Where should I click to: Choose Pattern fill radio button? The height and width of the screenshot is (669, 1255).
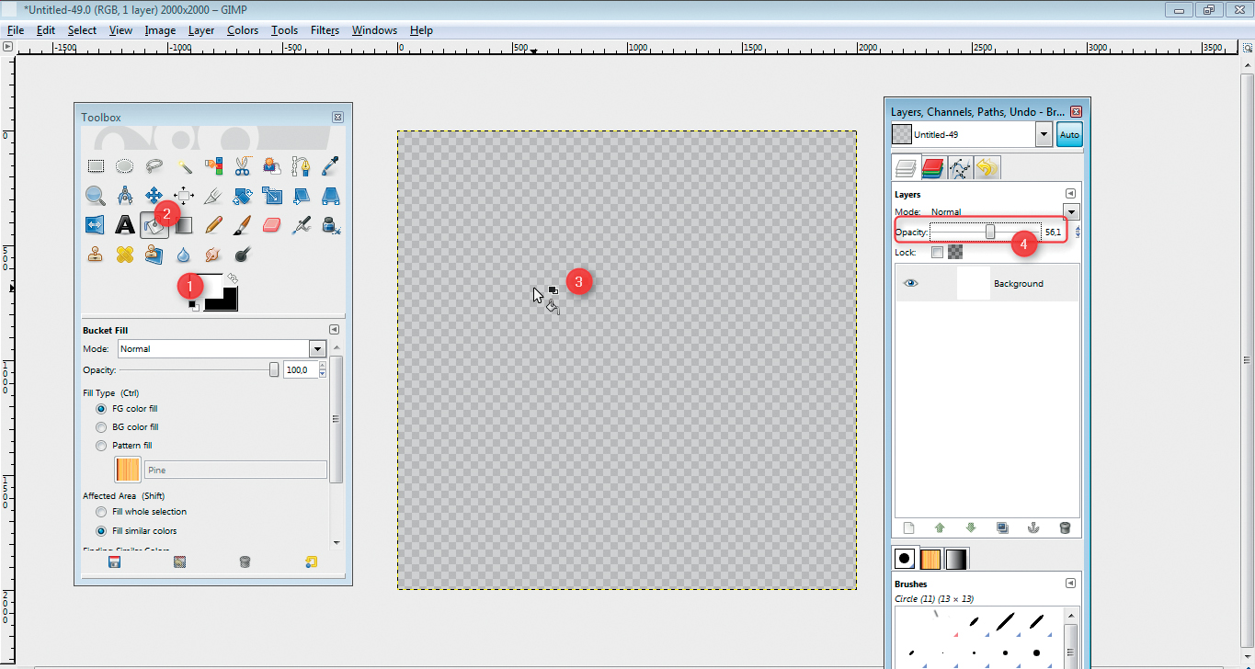coord(101,446)
